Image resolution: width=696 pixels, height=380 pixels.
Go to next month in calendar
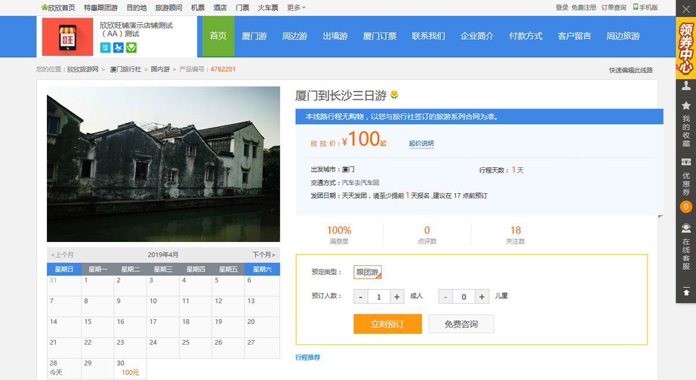[263, 255]
